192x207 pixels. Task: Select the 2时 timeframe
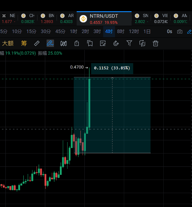85,32
